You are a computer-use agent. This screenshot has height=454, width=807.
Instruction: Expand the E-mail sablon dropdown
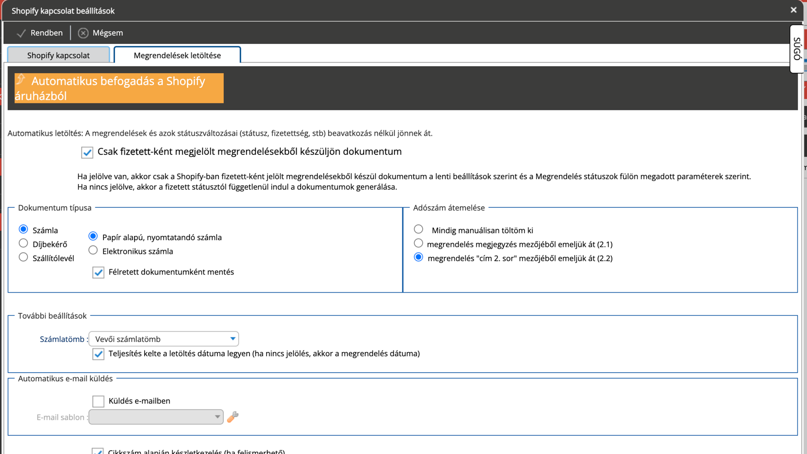click(x=156, y=417)
